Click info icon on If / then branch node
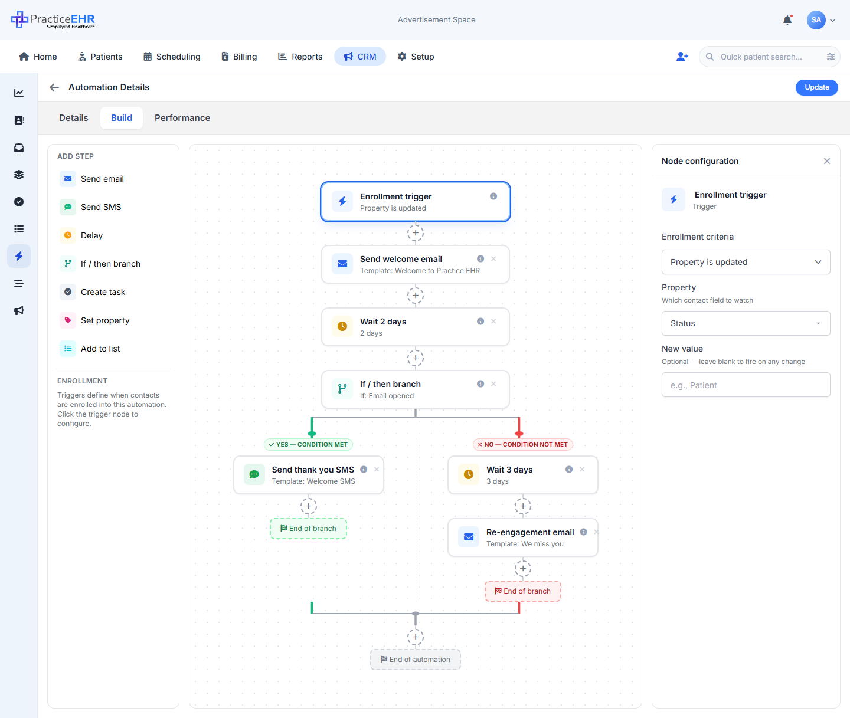This screenshot has height=718, width=850. pos(480,384)
